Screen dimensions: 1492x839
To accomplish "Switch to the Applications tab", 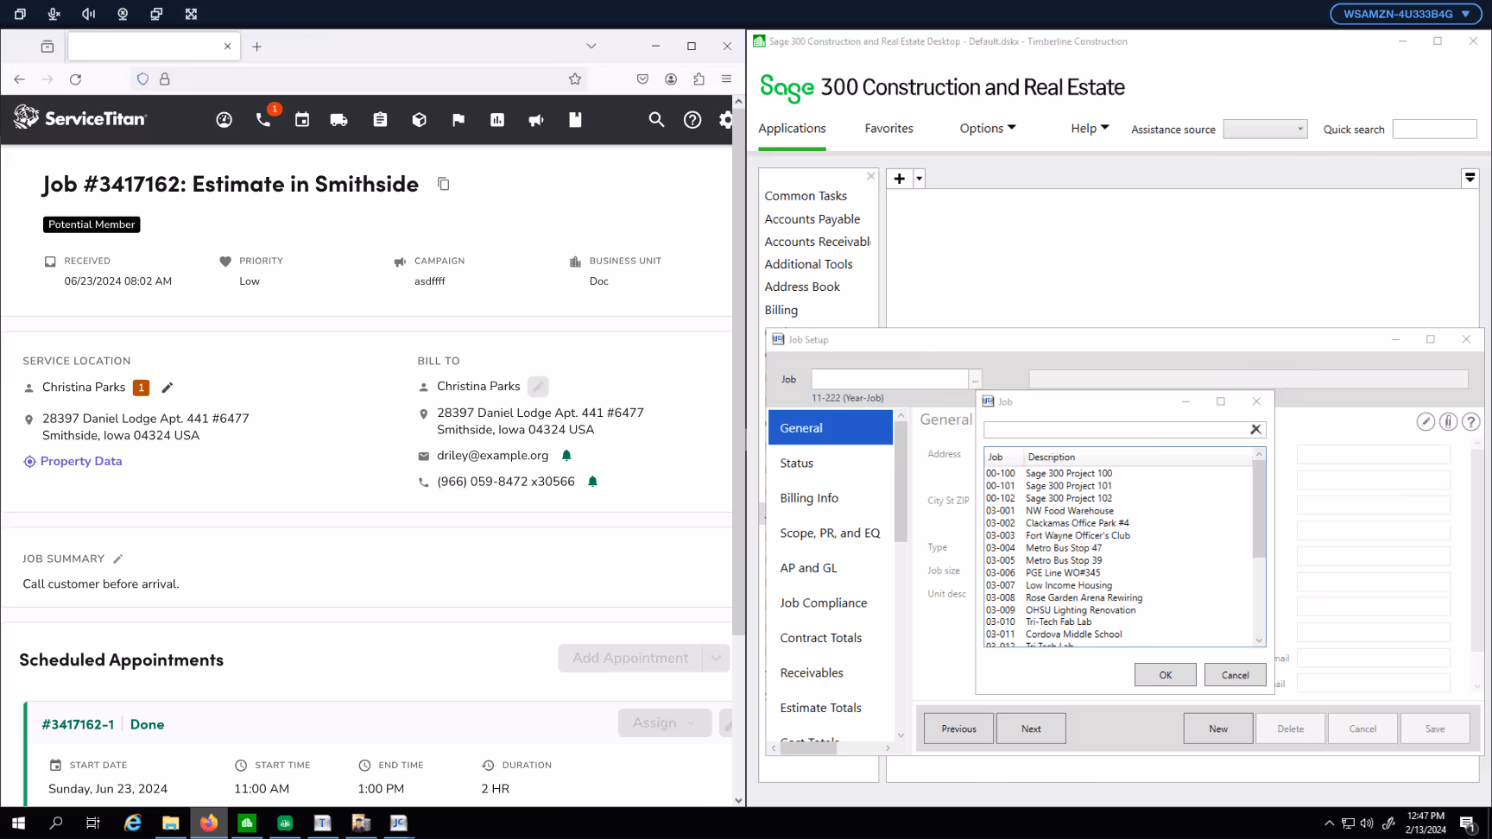I will pos(792,128).
